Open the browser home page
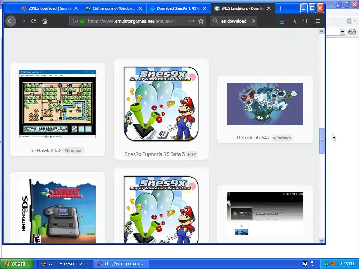 point(45,21)
